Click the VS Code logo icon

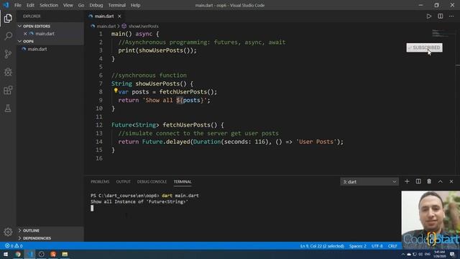pyautogui.click(x=6, y=5)
